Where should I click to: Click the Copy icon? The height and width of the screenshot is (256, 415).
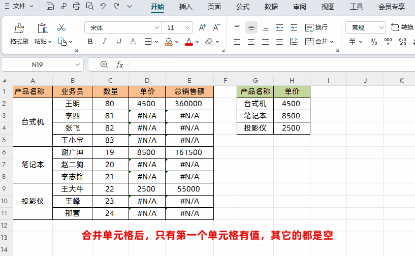(x=62, y=42)
